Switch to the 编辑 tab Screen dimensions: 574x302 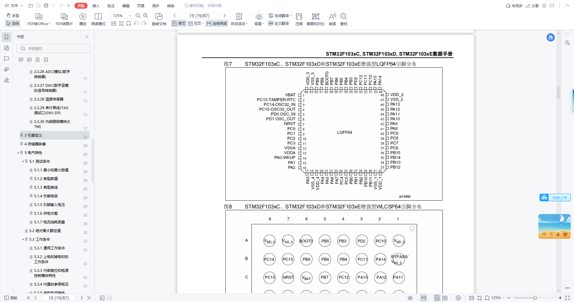coord(126,6)
